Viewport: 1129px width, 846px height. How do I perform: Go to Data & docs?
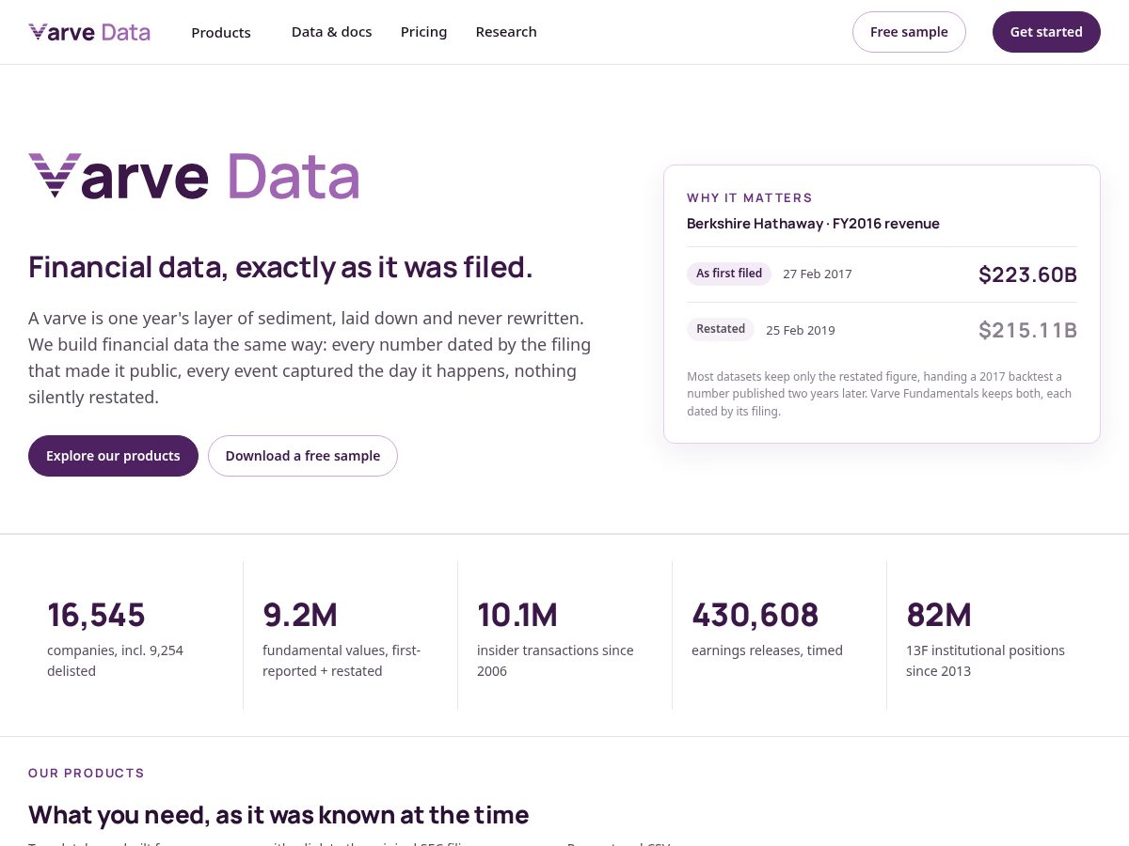pyautogui.click(x=331, y=32)
